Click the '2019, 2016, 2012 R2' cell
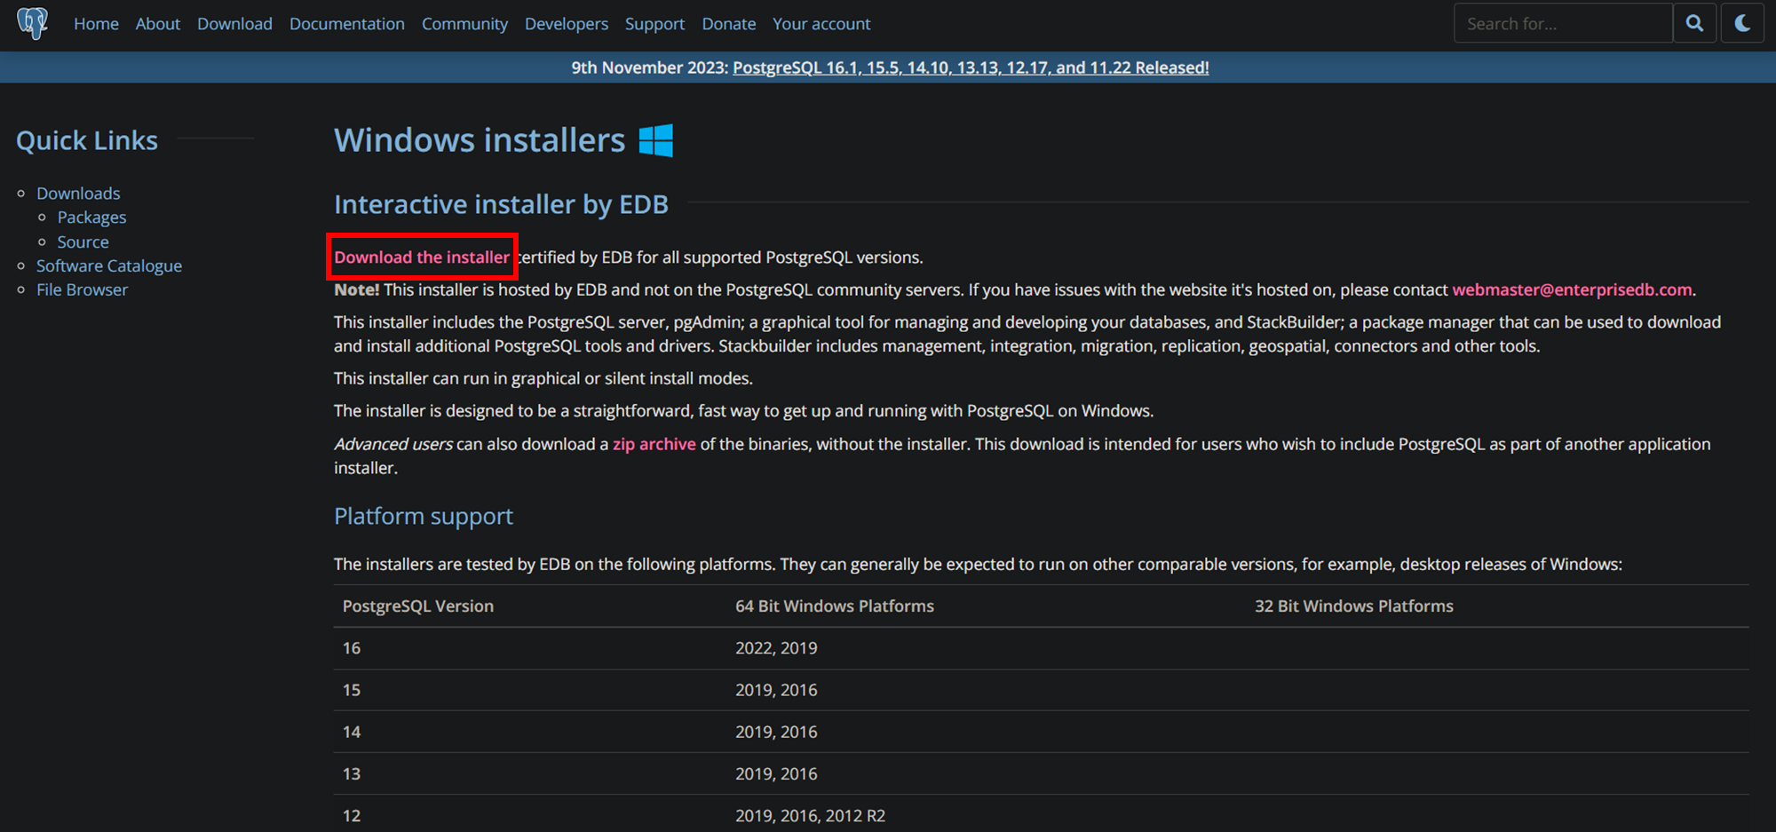This screenshot has width=1776, height=832. pyautogui.click(x=810, y=815)
